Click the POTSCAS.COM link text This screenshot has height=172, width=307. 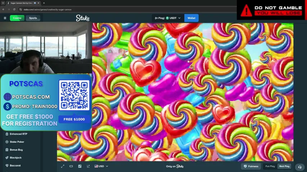(x=31, y=97)
